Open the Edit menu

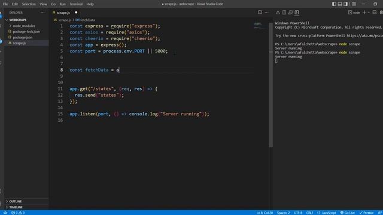point(14,4)
